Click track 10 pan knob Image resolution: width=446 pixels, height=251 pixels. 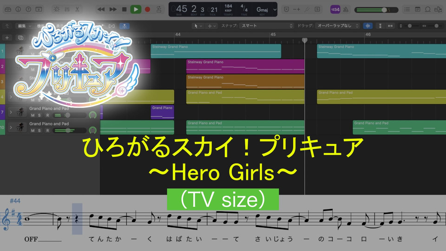point(93,130)
